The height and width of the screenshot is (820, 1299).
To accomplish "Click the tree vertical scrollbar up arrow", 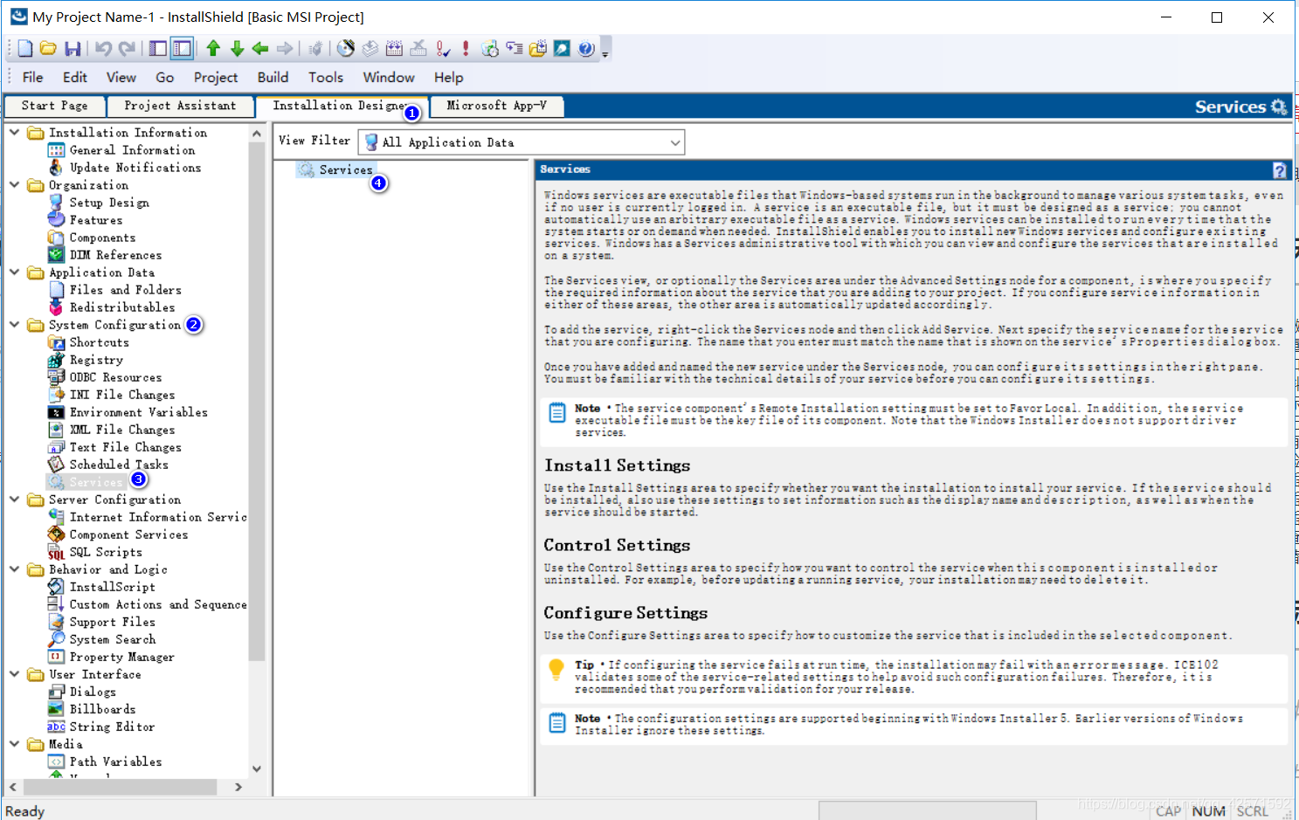I will [257, 134].
